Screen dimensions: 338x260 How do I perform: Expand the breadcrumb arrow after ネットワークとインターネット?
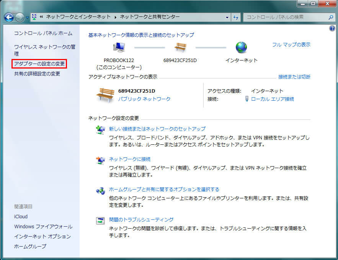click(115, 17)
